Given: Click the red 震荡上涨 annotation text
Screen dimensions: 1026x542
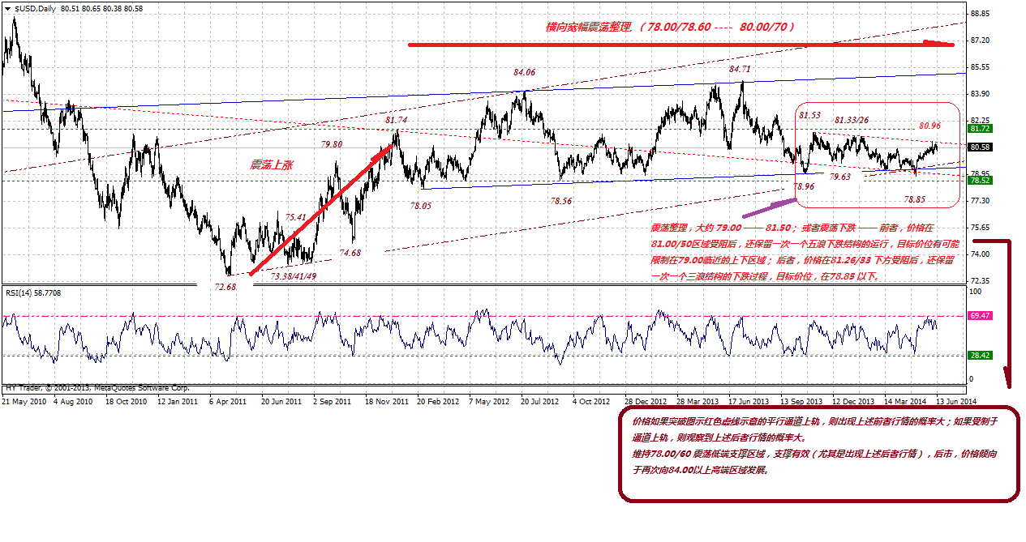Looking at the screenshot, I should click(x=270, y=164).
